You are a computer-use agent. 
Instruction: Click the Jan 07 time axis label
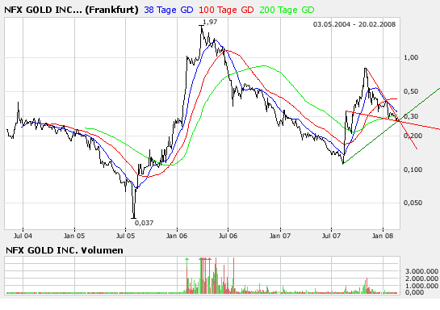[x=280, y=236]
